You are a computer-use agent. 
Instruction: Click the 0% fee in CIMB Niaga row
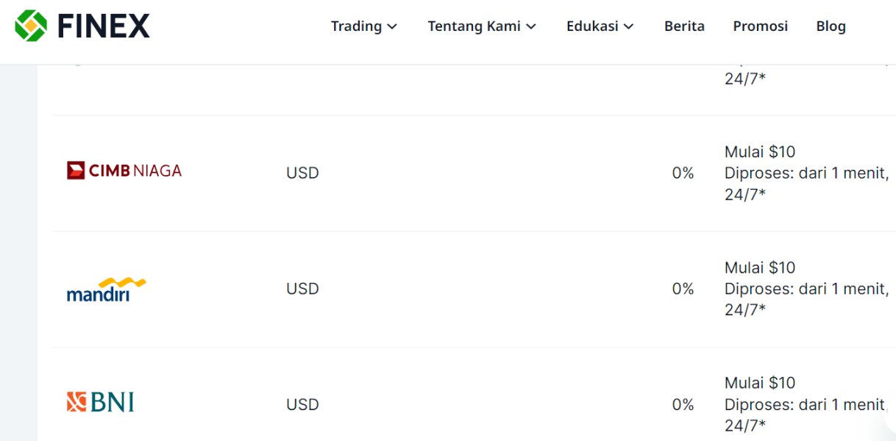click(x=683, y=173)
